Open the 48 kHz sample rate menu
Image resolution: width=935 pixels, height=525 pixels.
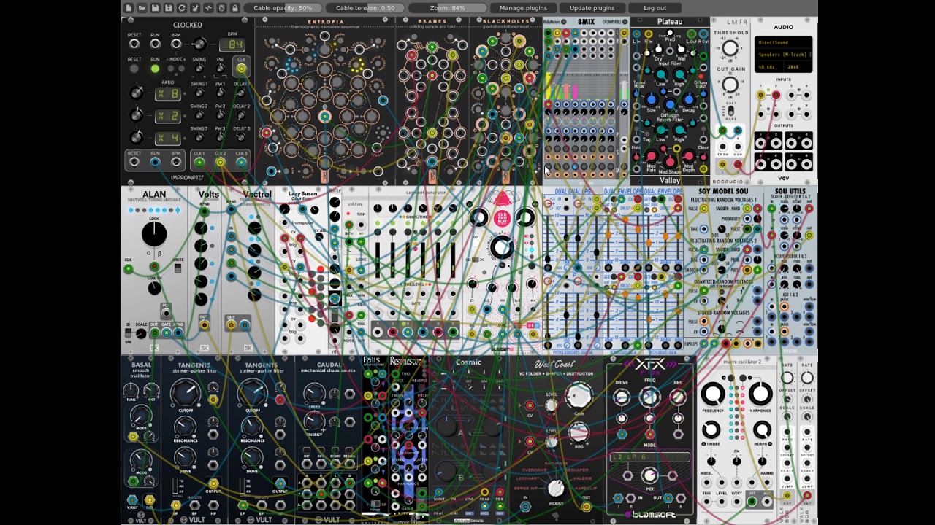768,66
